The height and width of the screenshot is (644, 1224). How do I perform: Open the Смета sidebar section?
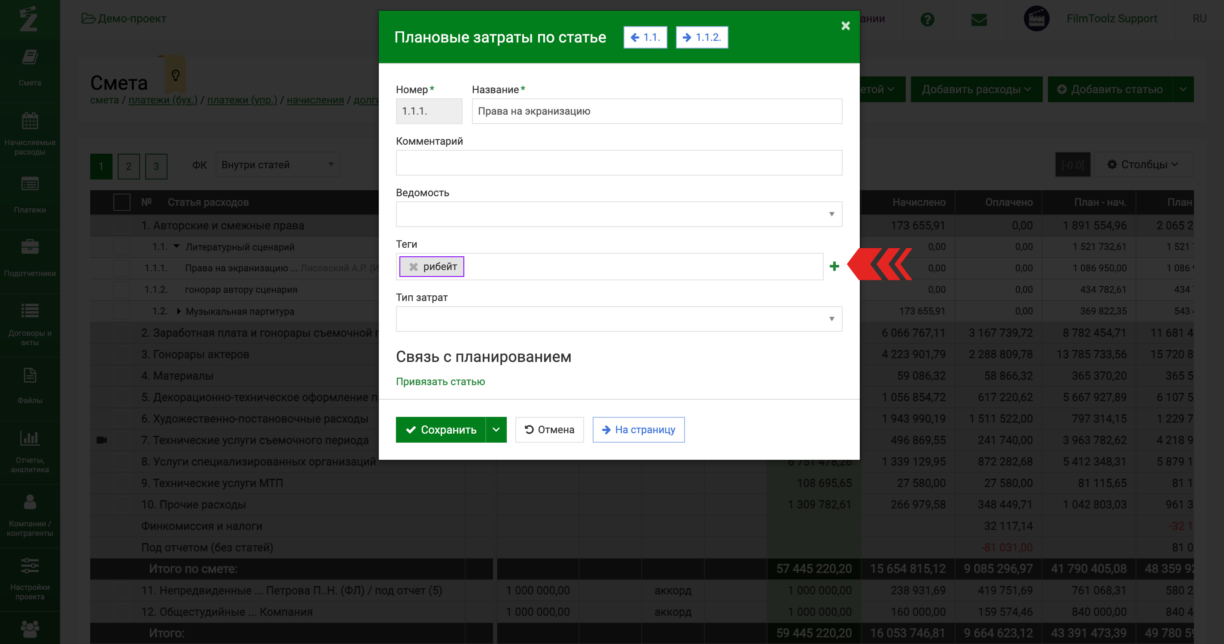pyautogui.click(x=30, y=67)
